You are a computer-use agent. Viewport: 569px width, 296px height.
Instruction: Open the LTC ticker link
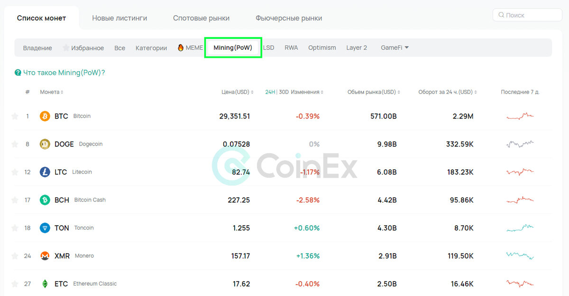tap(61, 172)
